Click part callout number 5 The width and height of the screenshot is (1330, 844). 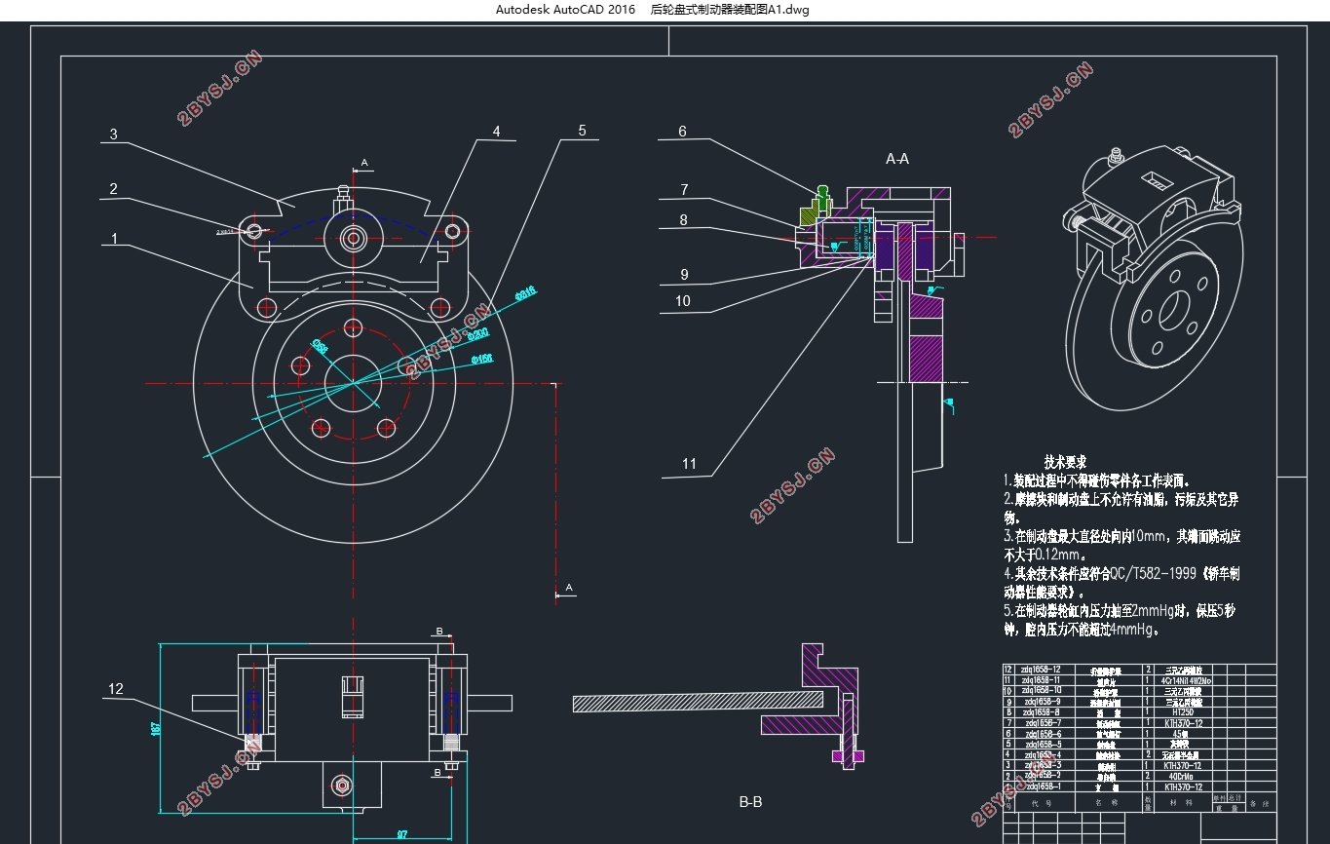tap(582, 130)
